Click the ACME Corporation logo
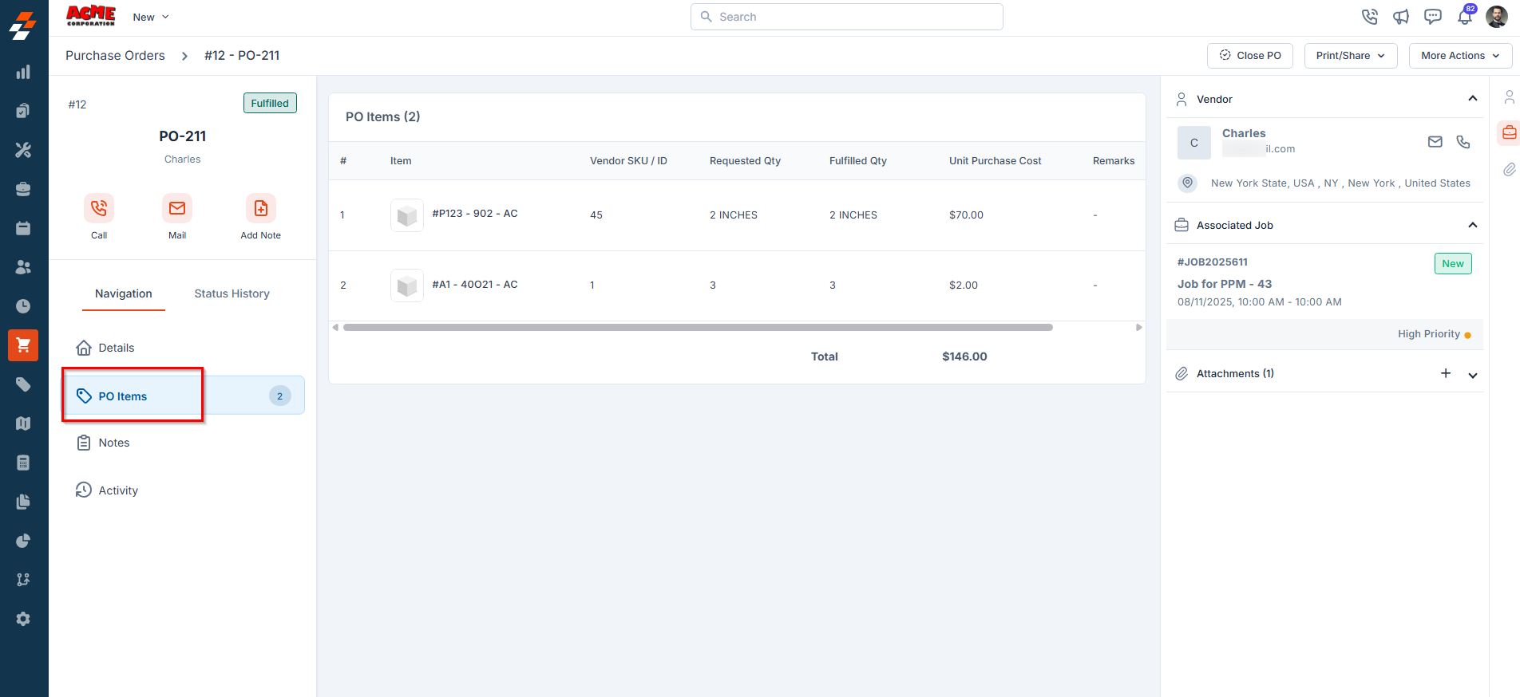The image size is (1520, 697). click(91, 16)
